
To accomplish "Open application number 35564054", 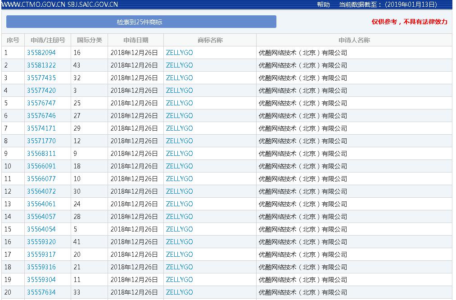I will [x=41, y=229].
